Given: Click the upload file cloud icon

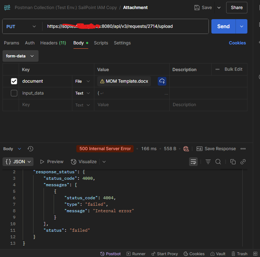Looking at the screenshot, I should tap(162, 81).
